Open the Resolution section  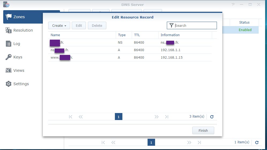(x=23, y=30)
